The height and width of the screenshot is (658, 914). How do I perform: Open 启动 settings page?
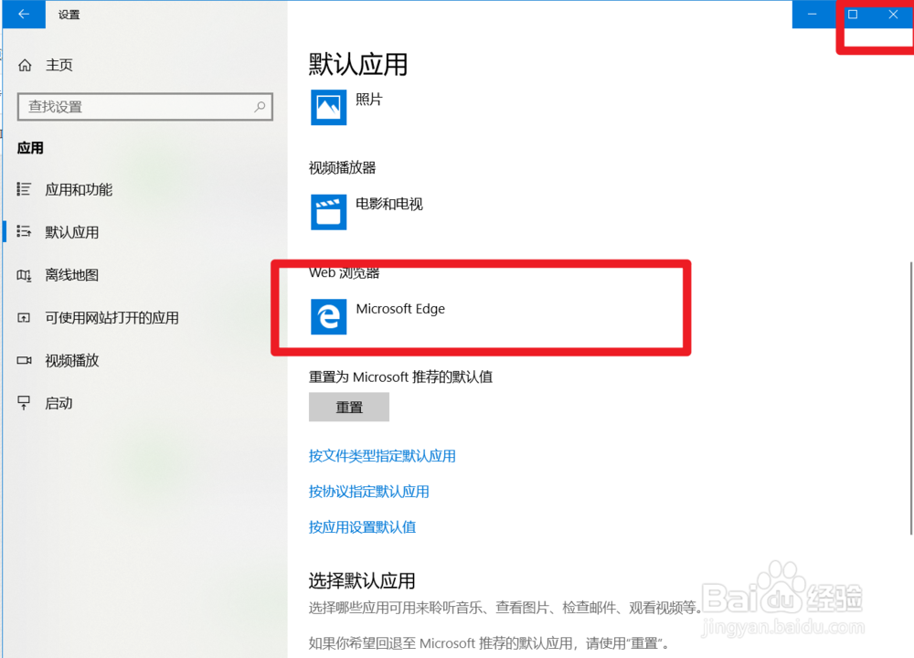58,403
